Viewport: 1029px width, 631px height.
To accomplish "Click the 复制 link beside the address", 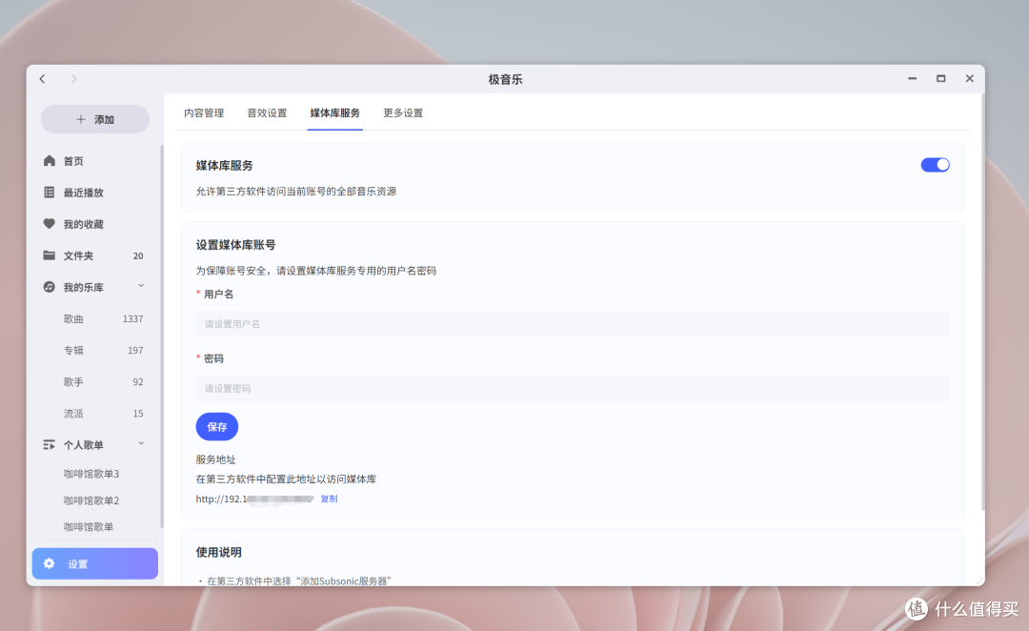I will coord(329,499).
